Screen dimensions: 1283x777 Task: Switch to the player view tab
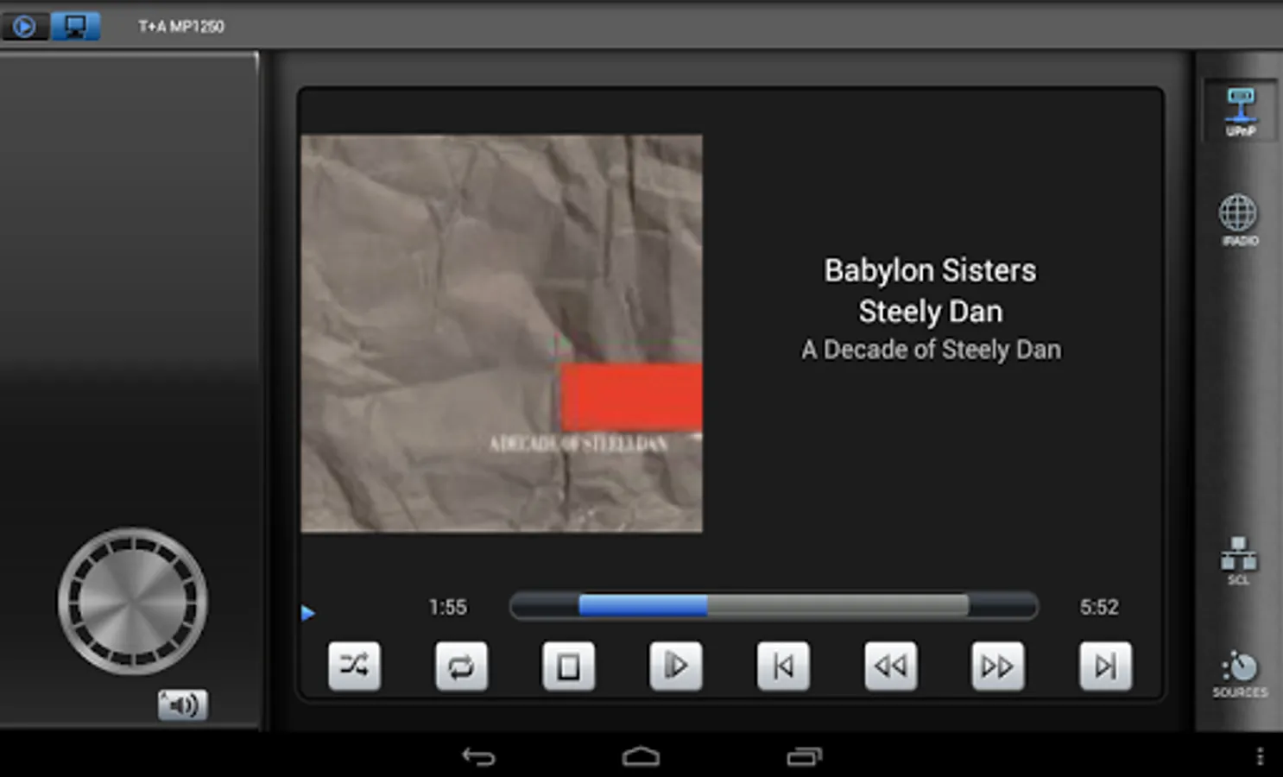click(24, 27)
